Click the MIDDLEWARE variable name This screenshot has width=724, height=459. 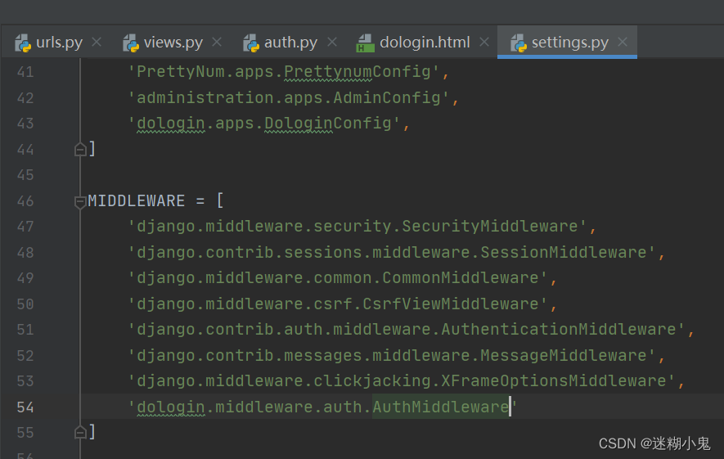[137, 201]
